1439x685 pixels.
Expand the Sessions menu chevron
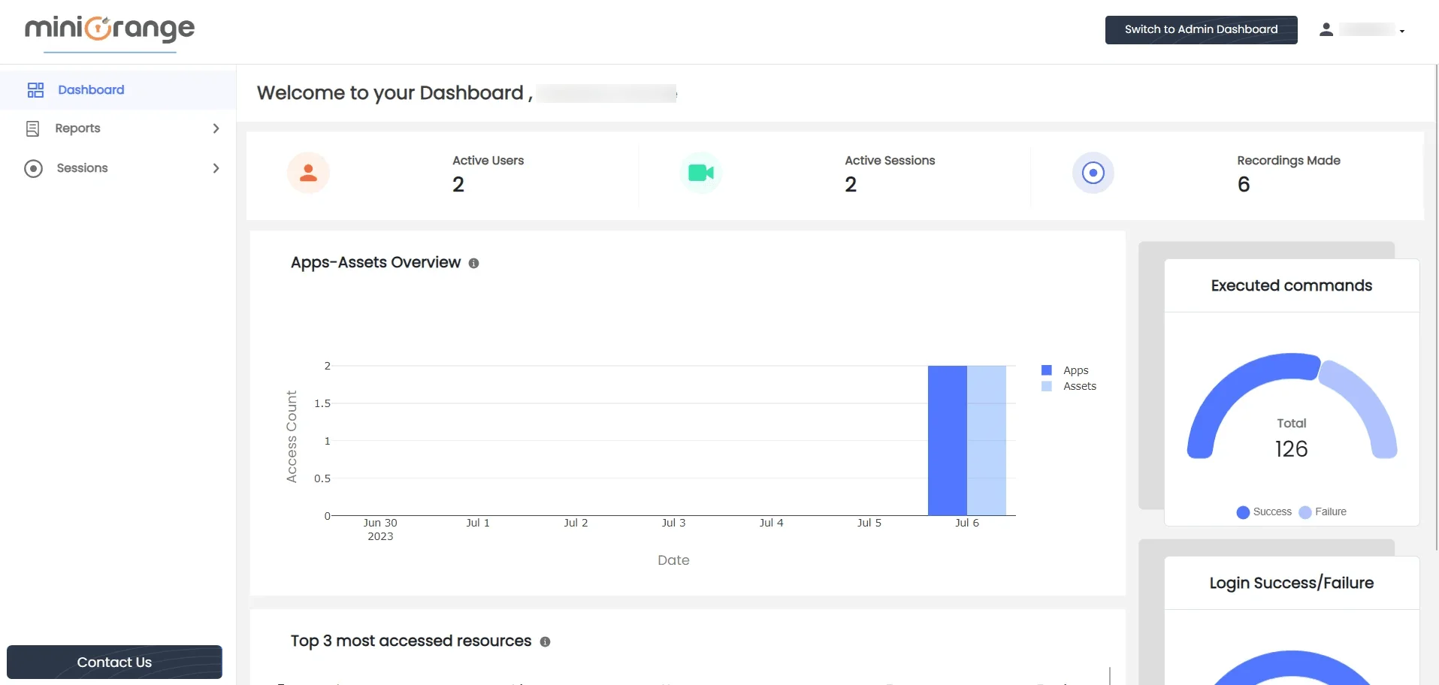click(x=216, y=168)
